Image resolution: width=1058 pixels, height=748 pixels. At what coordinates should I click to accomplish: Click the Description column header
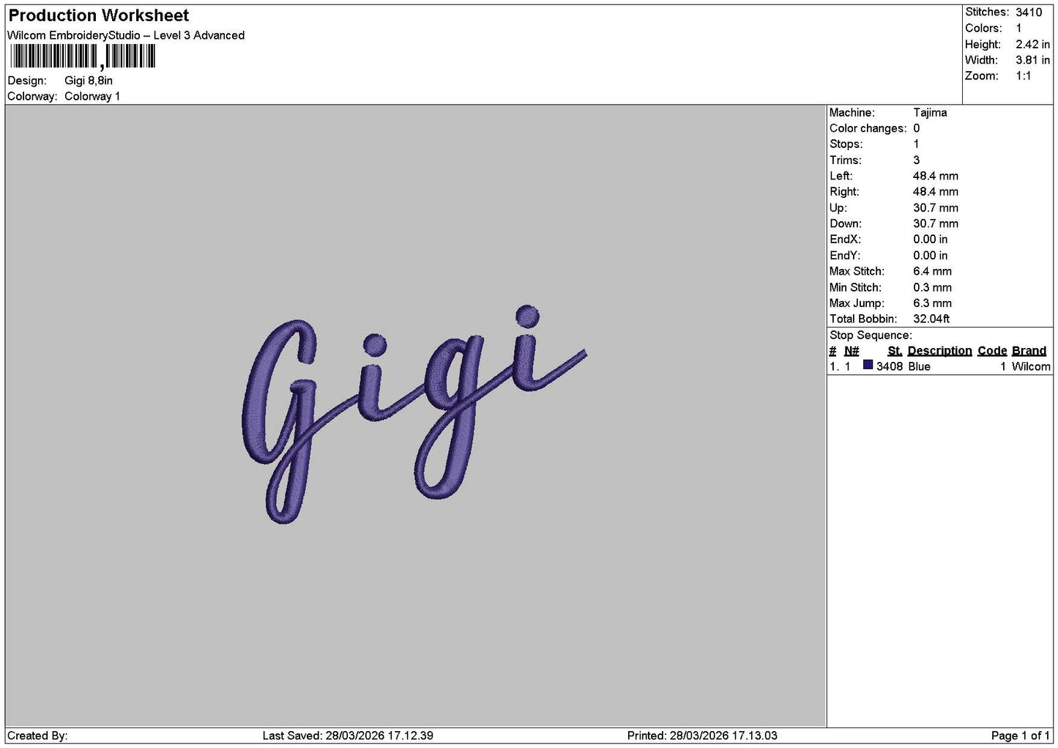(x=939, y=351)
